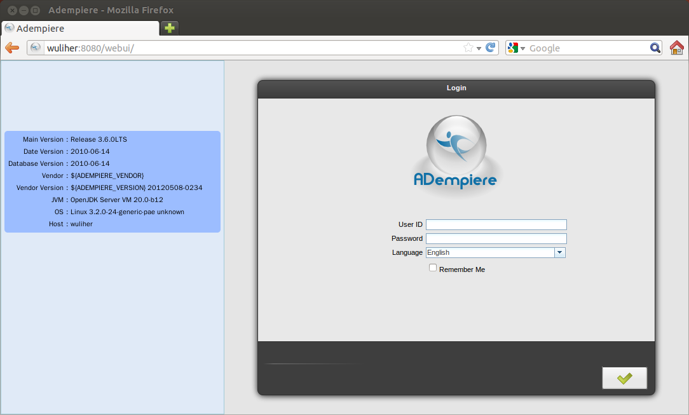The height and width of the screenshot is (415, 689).
Task: Open the Firefox Home page icon
Action: pyautogui.click(x=677, y=48)
